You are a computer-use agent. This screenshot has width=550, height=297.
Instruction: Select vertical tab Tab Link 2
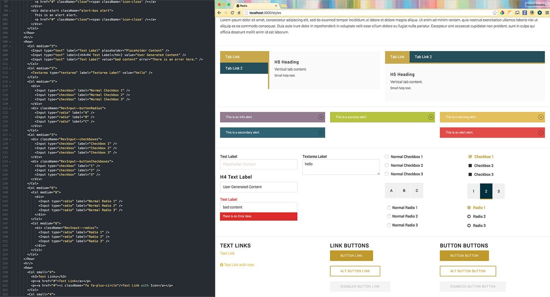coord(244,68)
